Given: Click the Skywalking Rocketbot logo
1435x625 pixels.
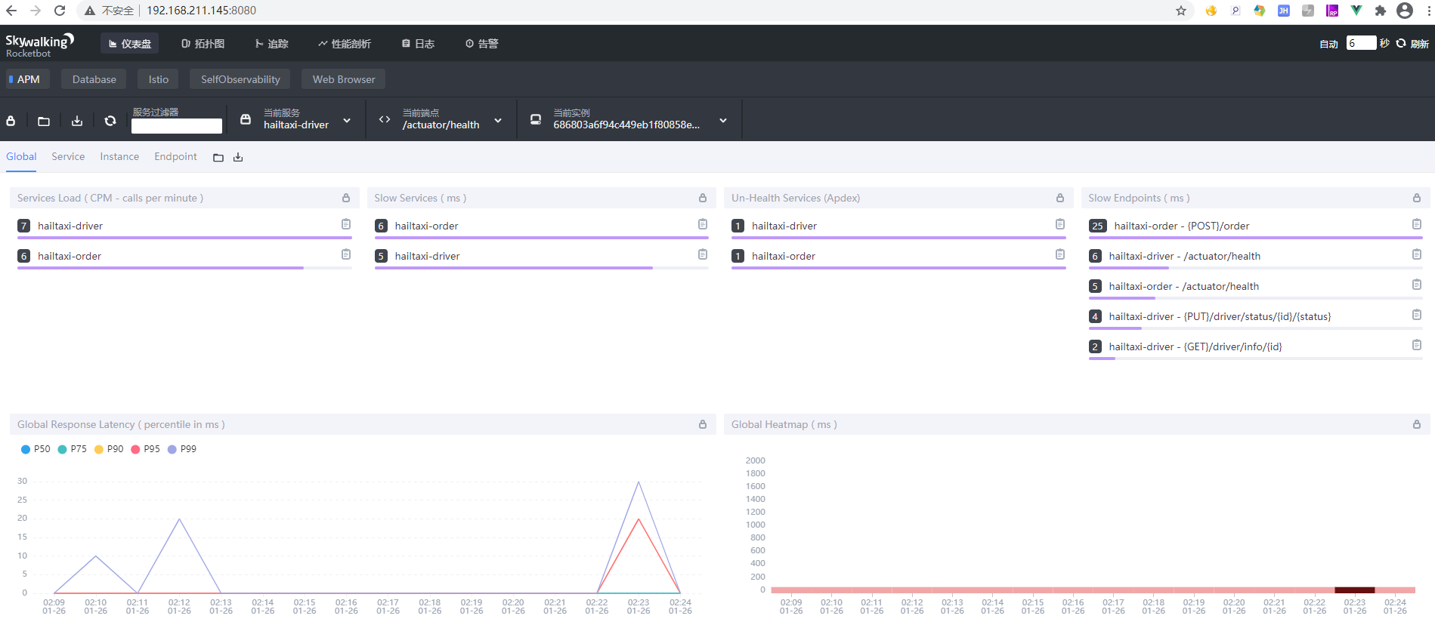Looking at the screenshot, I should click(39, 45).
